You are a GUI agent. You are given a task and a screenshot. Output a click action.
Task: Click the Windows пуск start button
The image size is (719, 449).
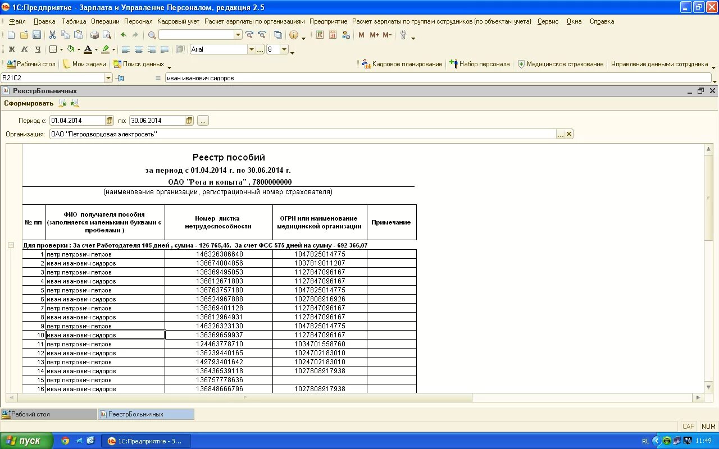pyautogui.click(x=27, y=441)
